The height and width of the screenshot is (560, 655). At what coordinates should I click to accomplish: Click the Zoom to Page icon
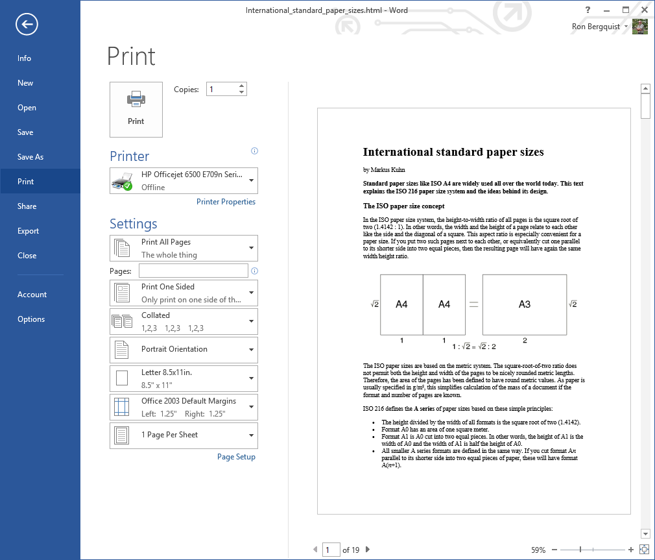[x=644, y=550]
